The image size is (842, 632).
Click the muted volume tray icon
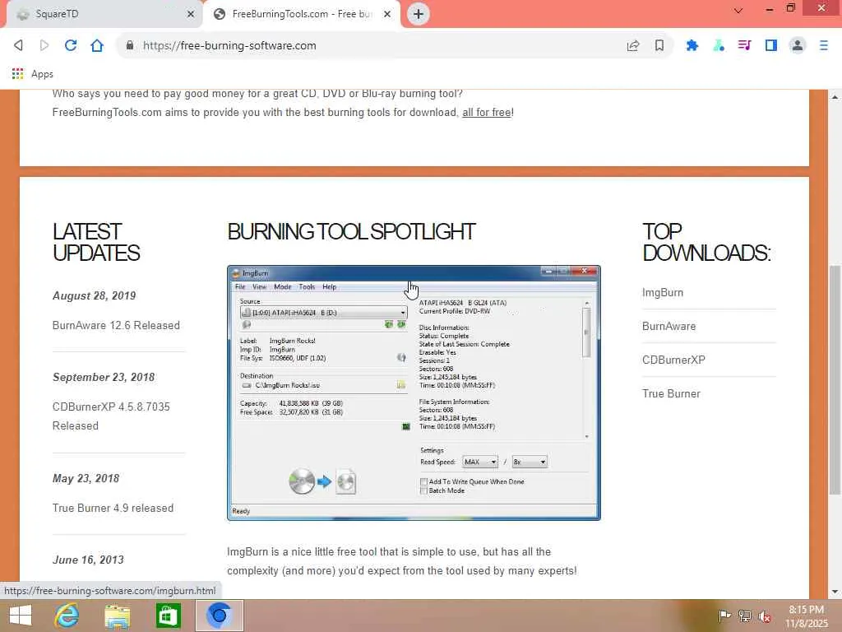(765, 616)
